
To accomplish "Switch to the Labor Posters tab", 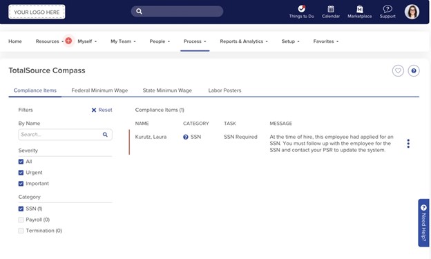I will click(x=224, y=90).
